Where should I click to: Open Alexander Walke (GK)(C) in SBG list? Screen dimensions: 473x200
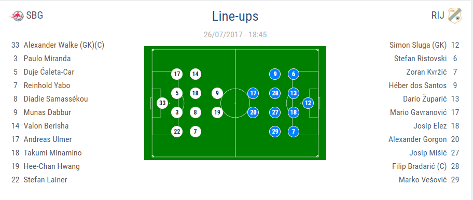click(x=64, y=45)
